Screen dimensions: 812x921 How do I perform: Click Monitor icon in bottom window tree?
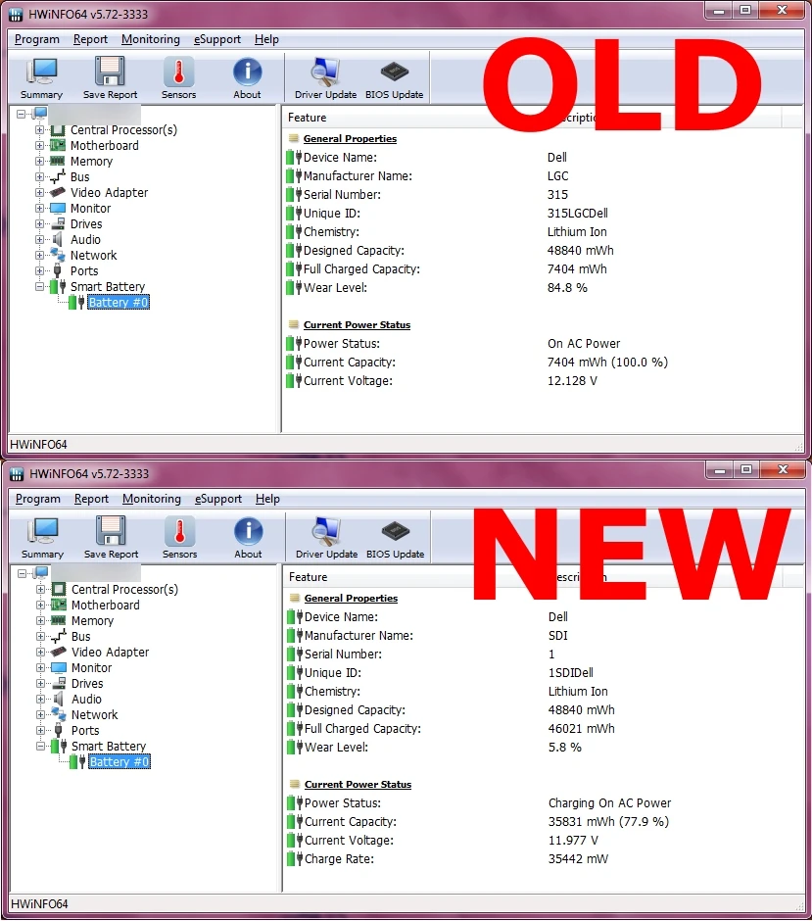(x=59, y=668)
